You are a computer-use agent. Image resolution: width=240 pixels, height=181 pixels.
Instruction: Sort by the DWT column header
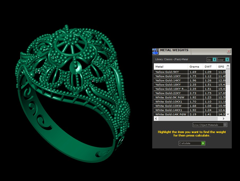(210, 67)
